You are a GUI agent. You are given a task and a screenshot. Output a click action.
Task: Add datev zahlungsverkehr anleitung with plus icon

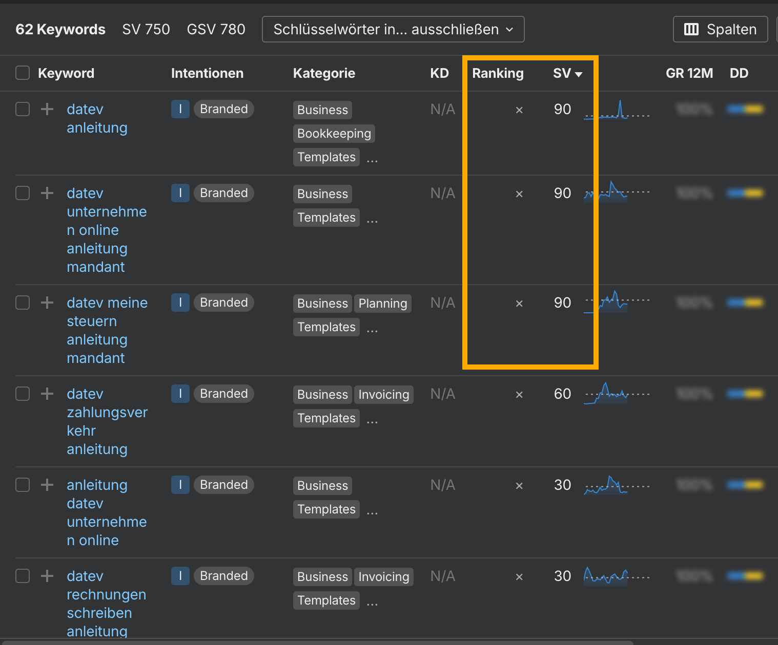(x=47, y=394)
